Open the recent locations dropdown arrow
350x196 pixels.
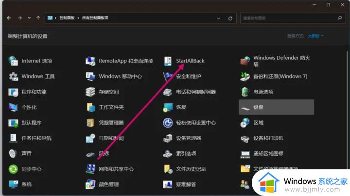click(x=29, y=18)
